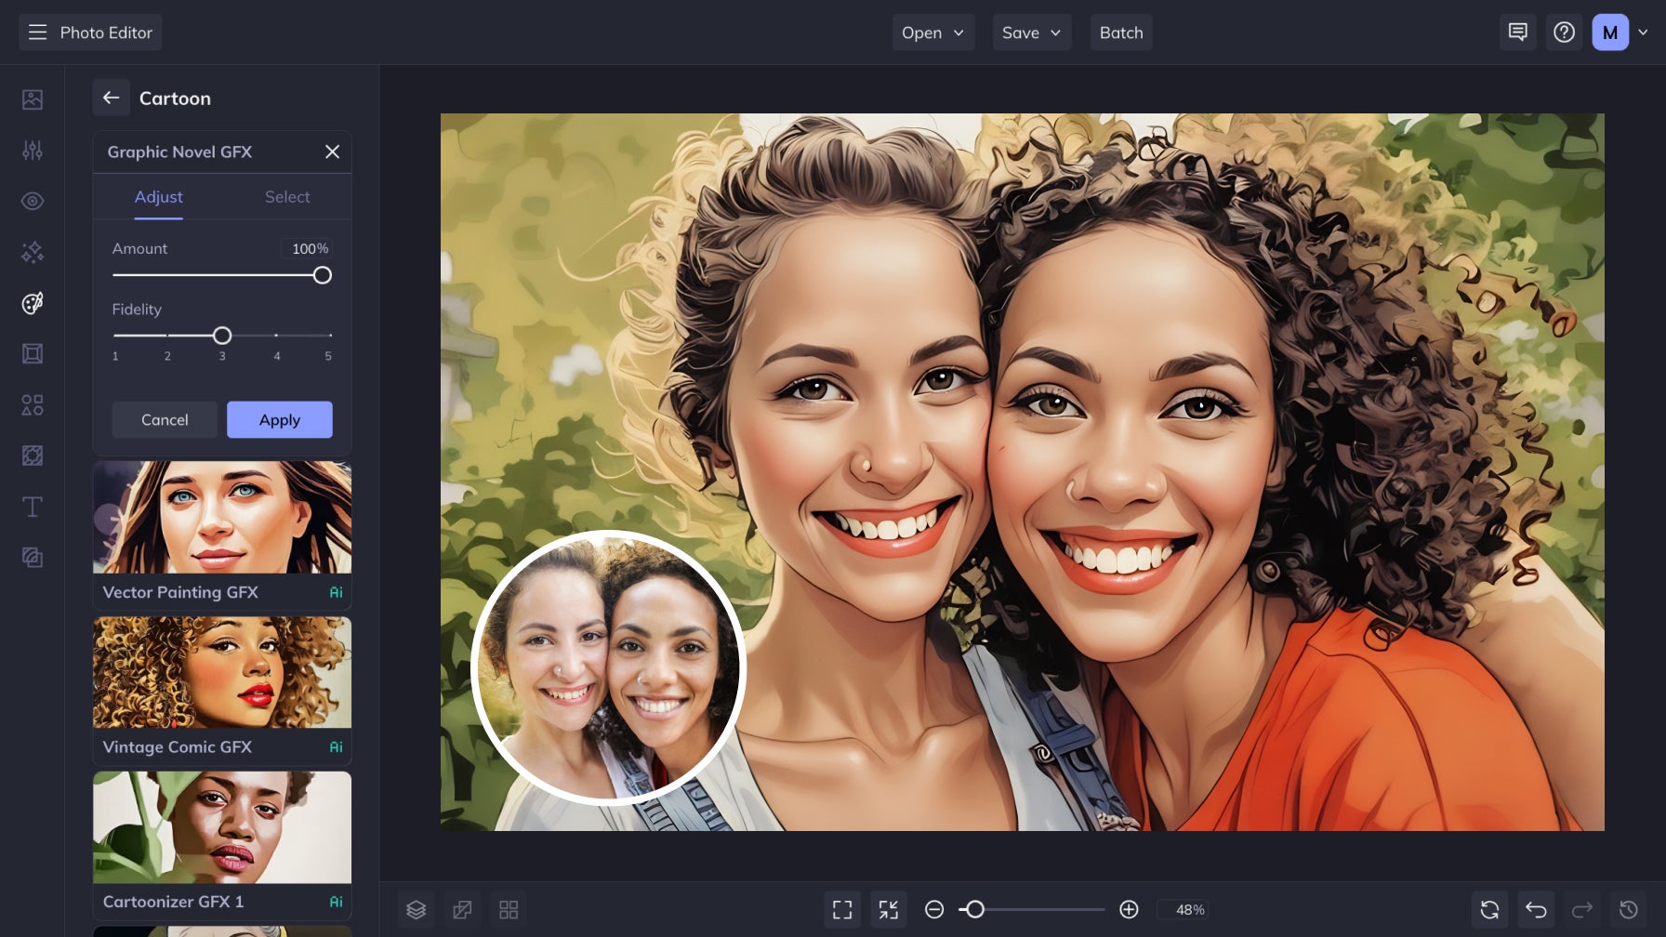Open the Photos panel in the sidebar
Screen dimensions: 1666x937
33,98
